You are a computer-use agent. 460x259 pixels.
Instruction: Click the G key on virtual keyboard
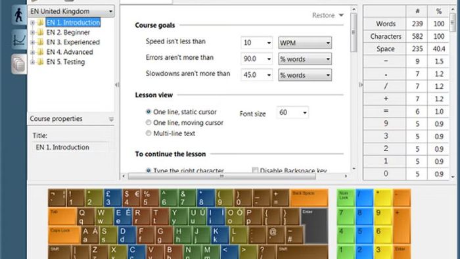(x=164, y=235)
